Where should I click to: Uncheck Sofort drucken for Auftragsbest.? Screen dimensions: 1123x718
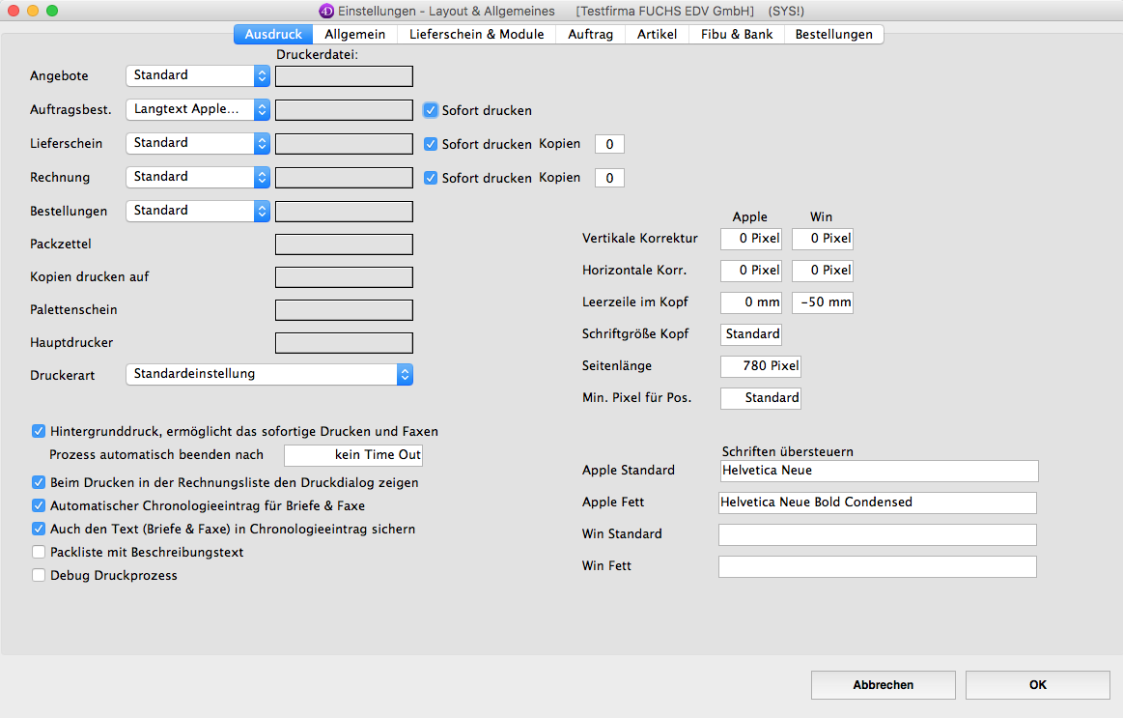(x=432, y=110)
